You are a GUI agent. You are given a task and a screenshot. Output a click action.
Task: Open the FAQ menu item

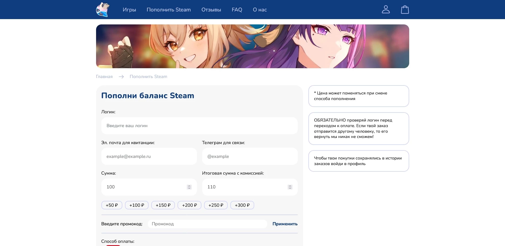pos(237,10)
